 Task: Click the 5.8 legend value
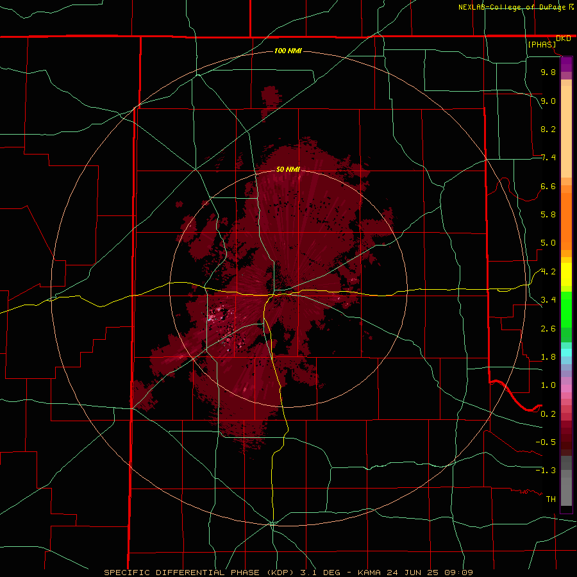[548, 215]
